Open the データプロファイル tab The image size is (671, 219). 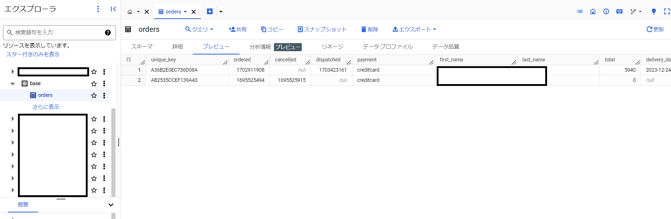click(388, 47)
